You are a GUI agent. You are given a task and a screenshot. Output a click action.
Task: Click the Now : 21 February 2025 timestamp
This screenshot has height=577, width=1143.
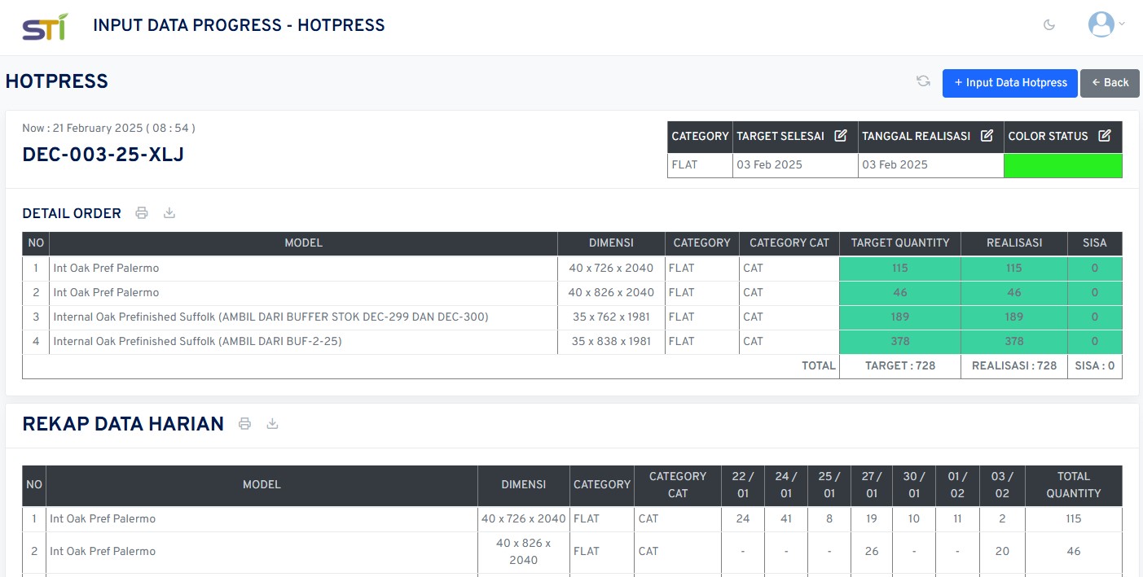pyautogui.click(x=108, y=128)
